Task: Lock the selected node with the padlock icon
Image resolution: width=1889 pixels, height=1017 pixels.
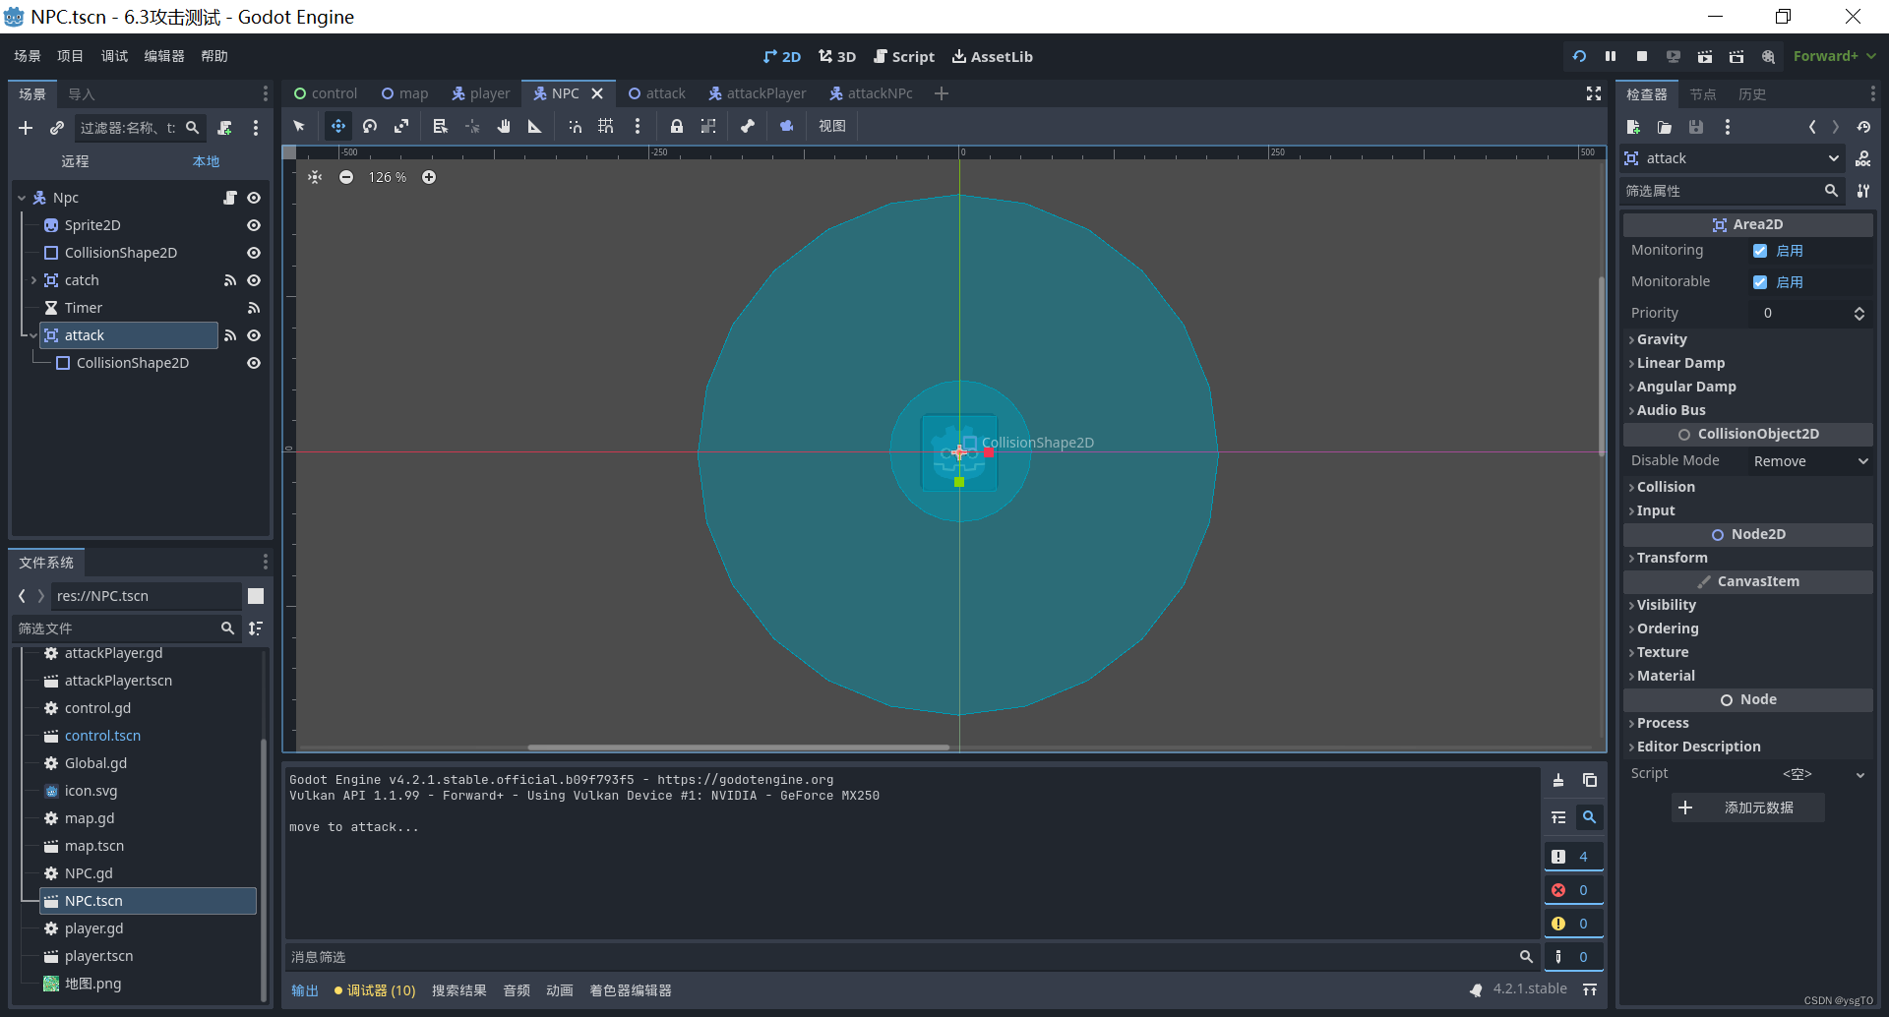Action: pos(677,126)
